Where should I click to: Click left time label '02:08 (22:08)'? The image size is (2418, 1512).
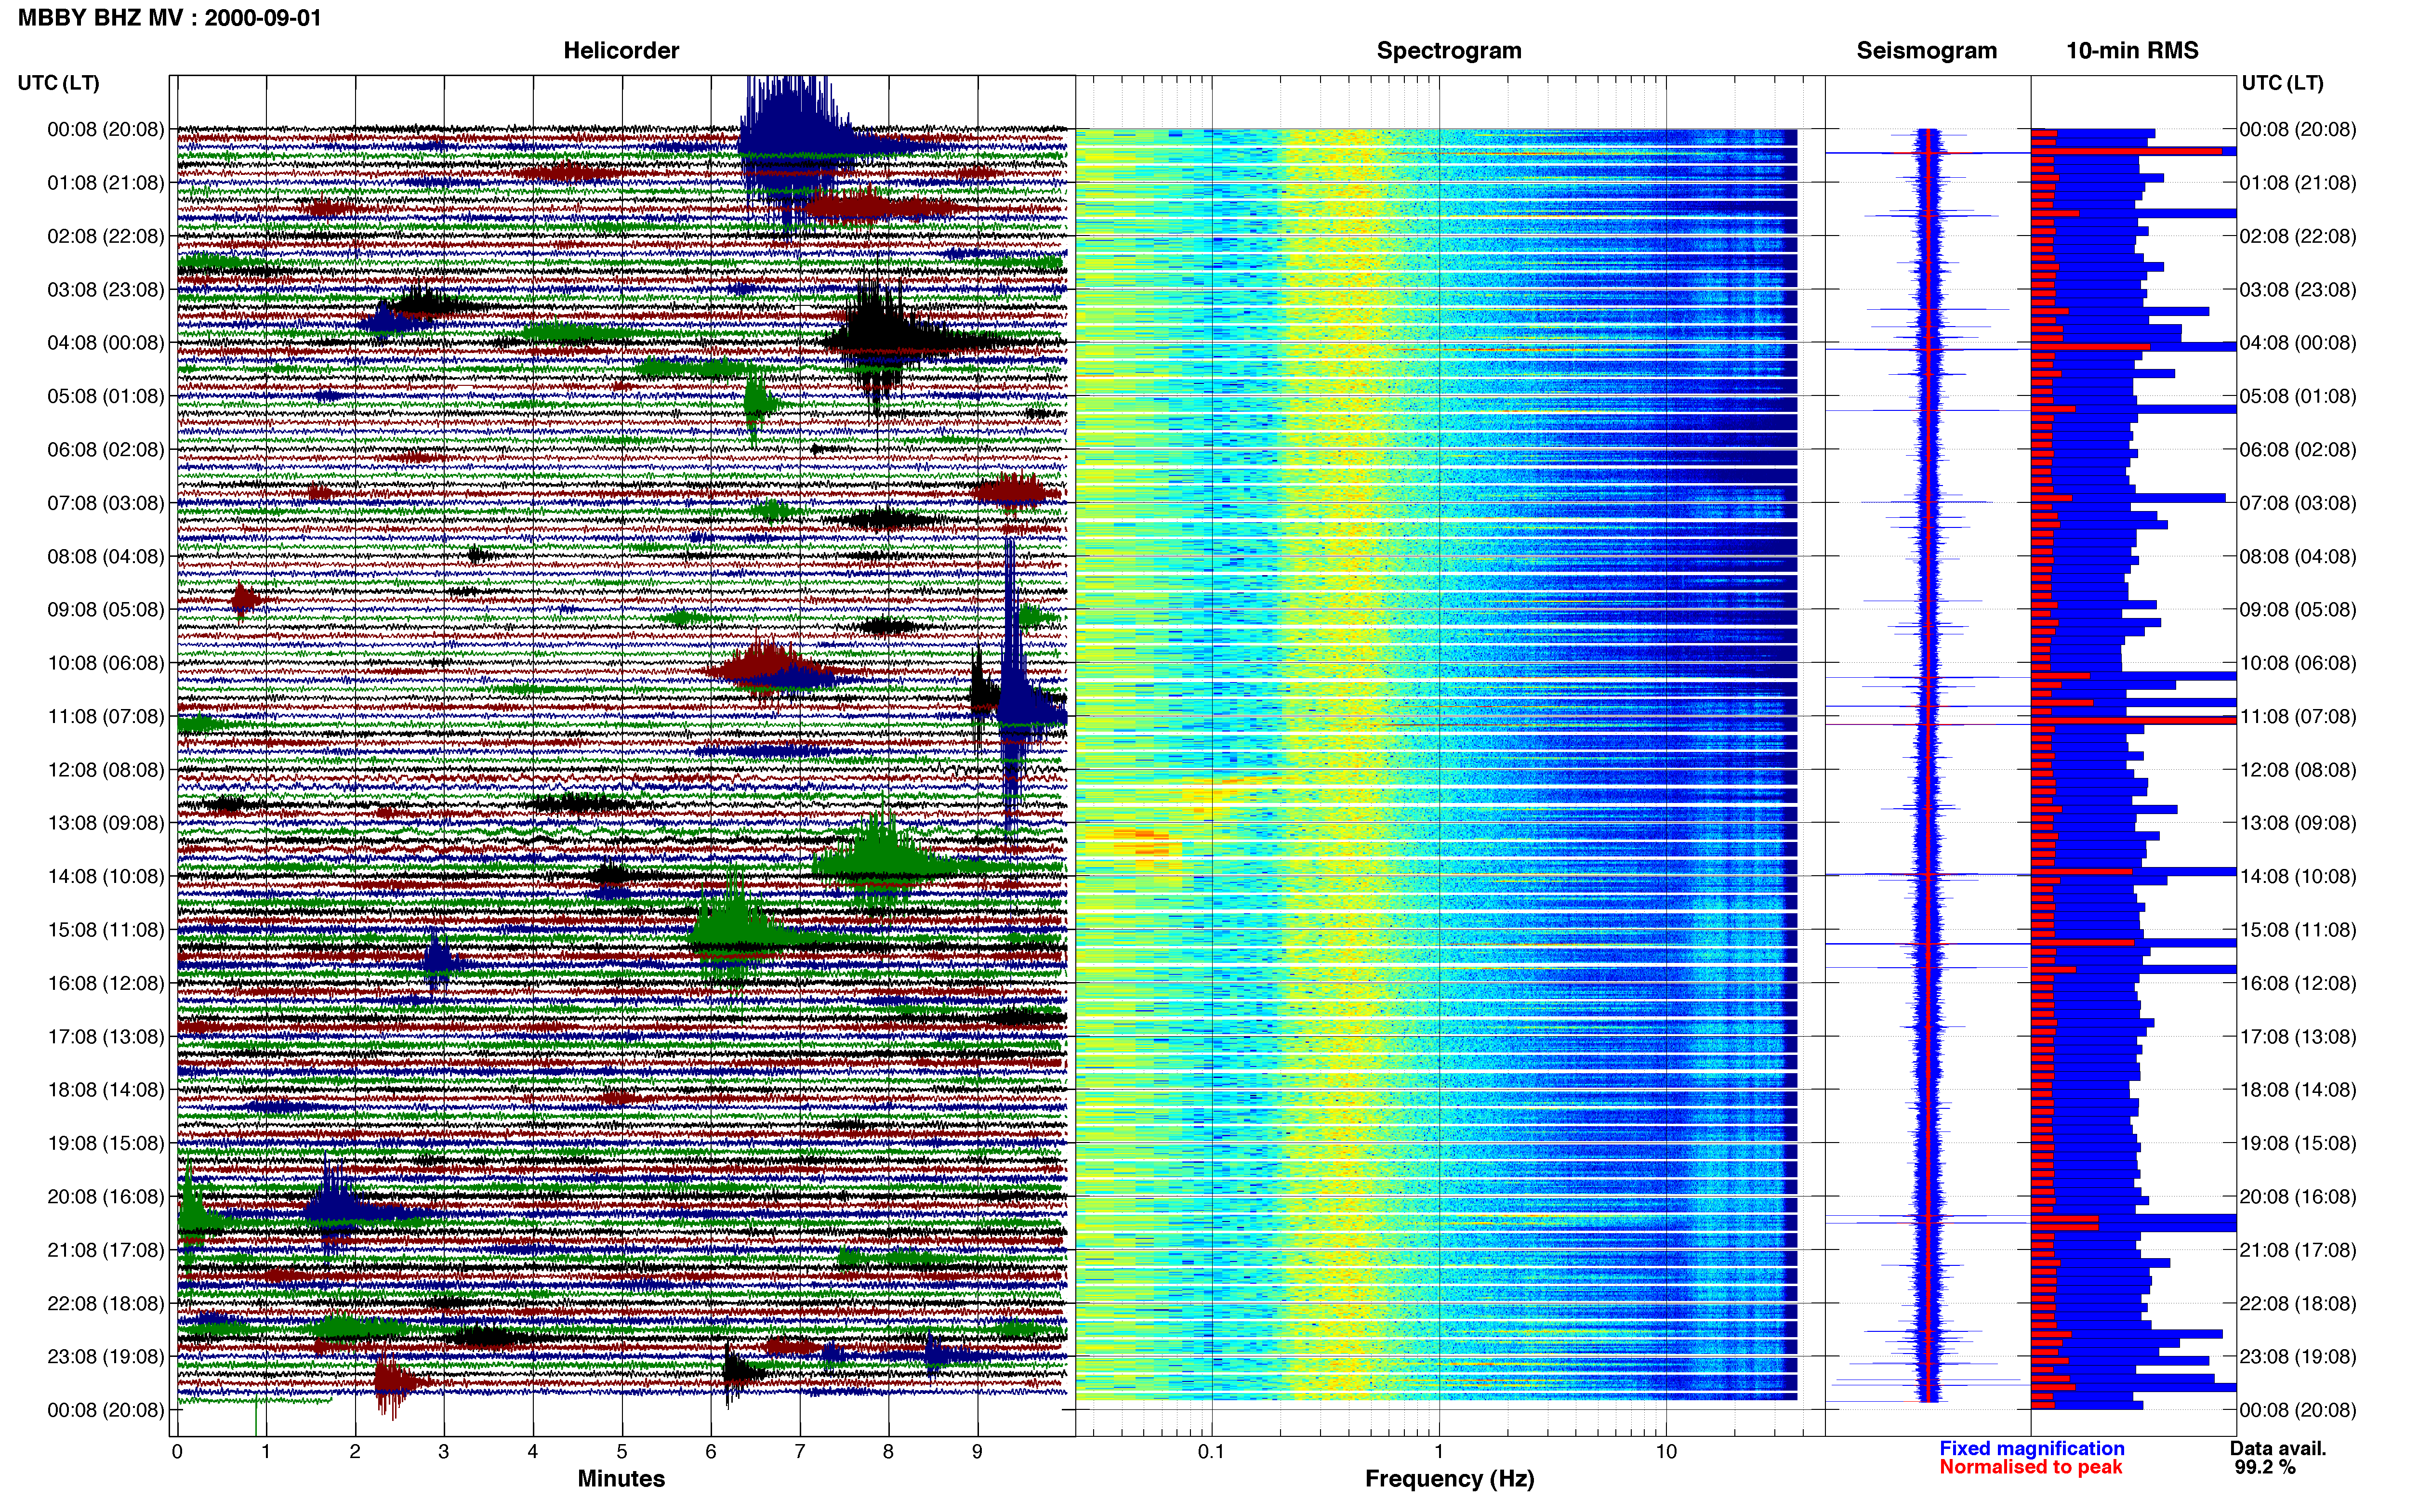[105, 236]
